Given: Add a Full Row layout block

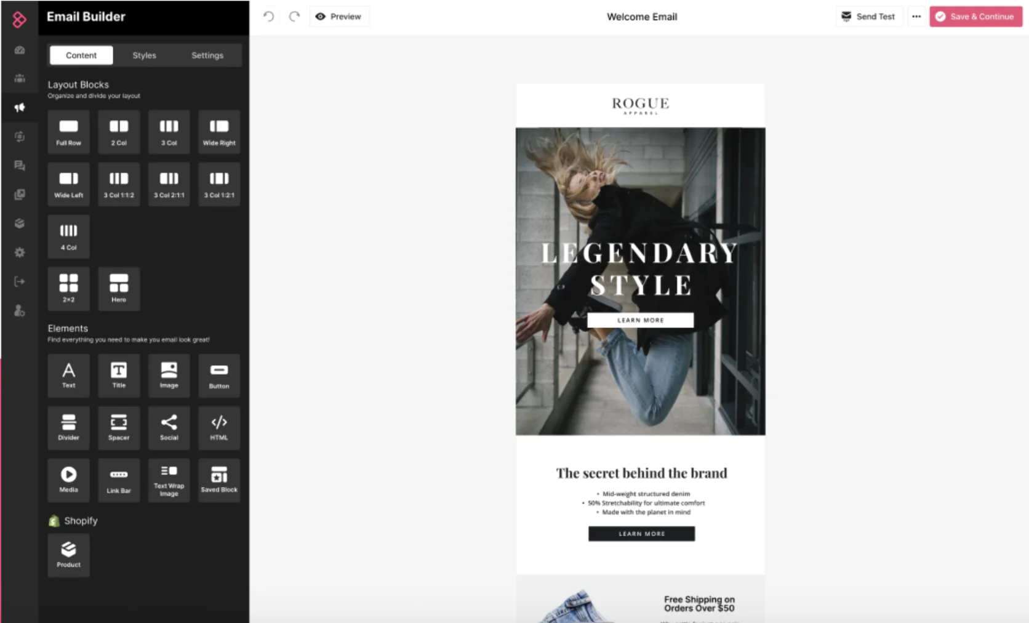Looking at the screenshot, I should pos(68,132).
